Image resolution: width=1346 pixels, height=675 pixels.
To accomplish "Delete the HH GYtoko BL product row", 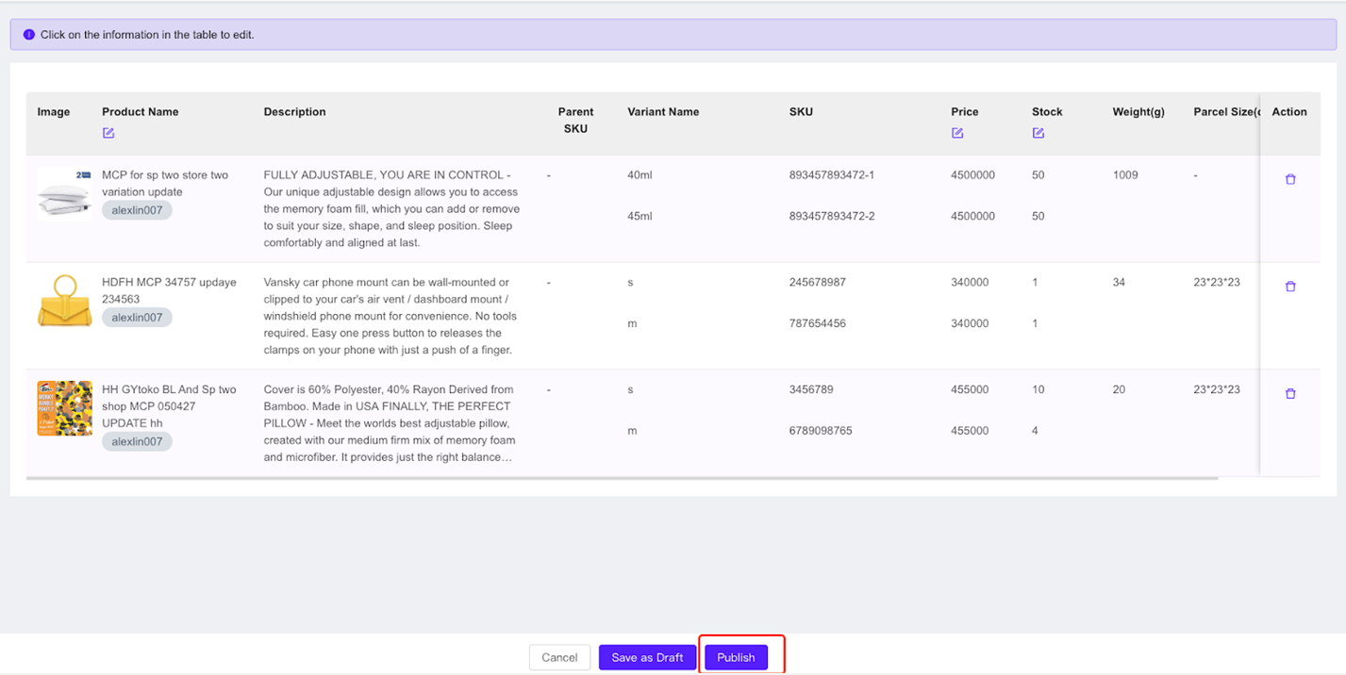I will pyautogui.click(x=1290, y=394).
